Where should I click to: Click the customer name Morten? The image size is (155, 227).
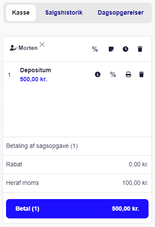(28, 48)
